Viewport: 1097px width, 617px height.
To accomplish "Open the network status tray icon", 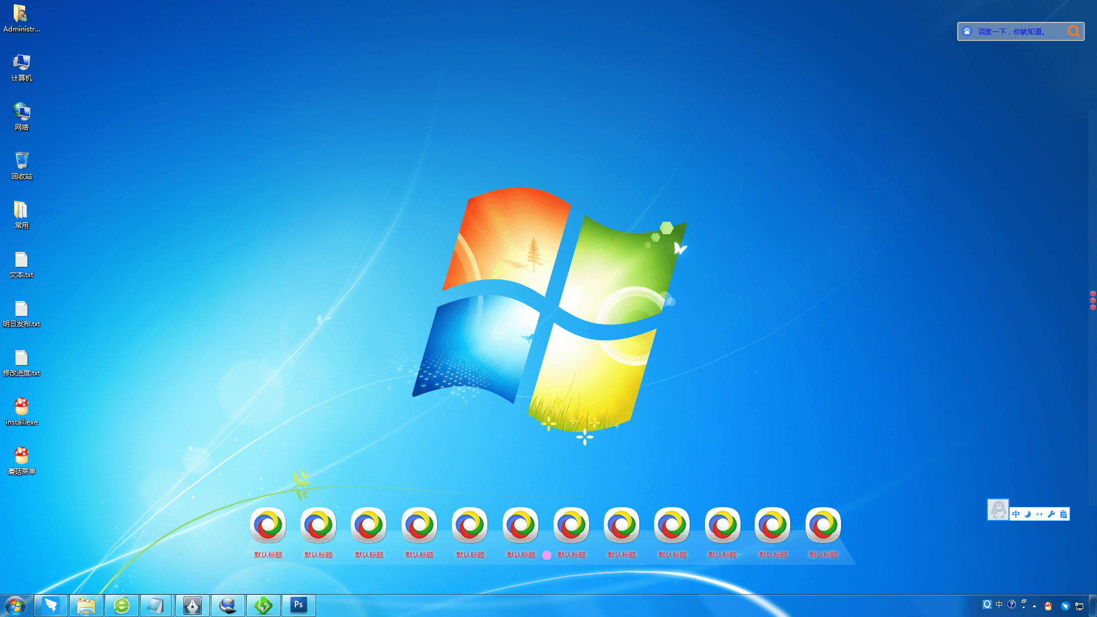I will [x=1079, y=606].
